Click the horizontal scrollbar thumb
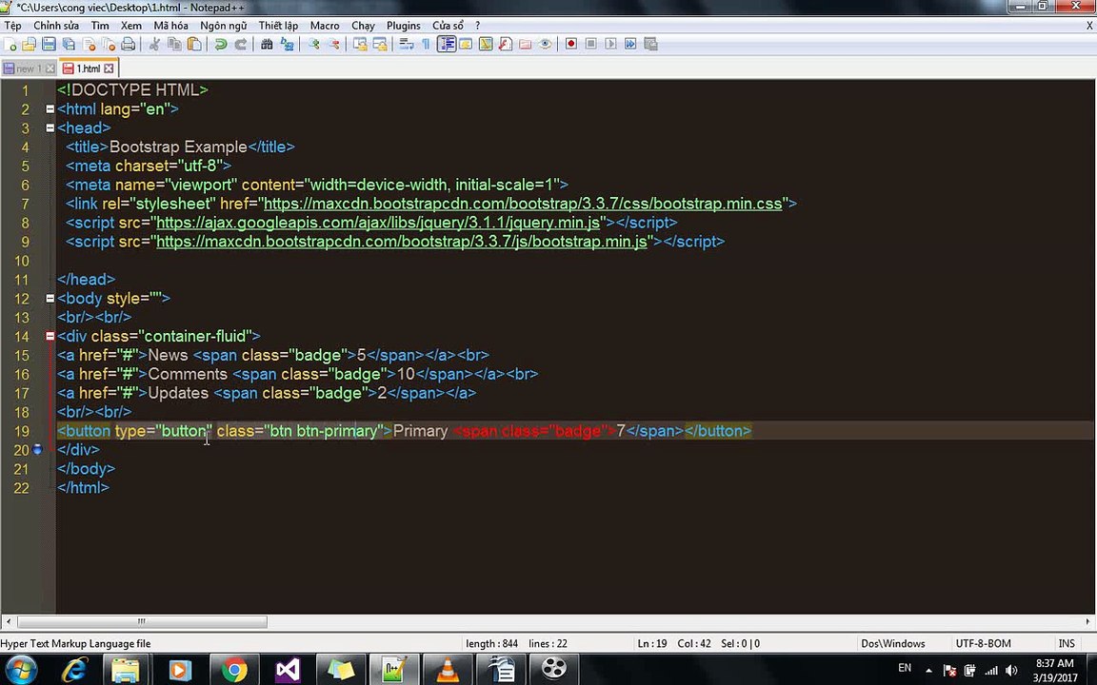The height and width of the screenshot is (685, 1097). (142, 621)
